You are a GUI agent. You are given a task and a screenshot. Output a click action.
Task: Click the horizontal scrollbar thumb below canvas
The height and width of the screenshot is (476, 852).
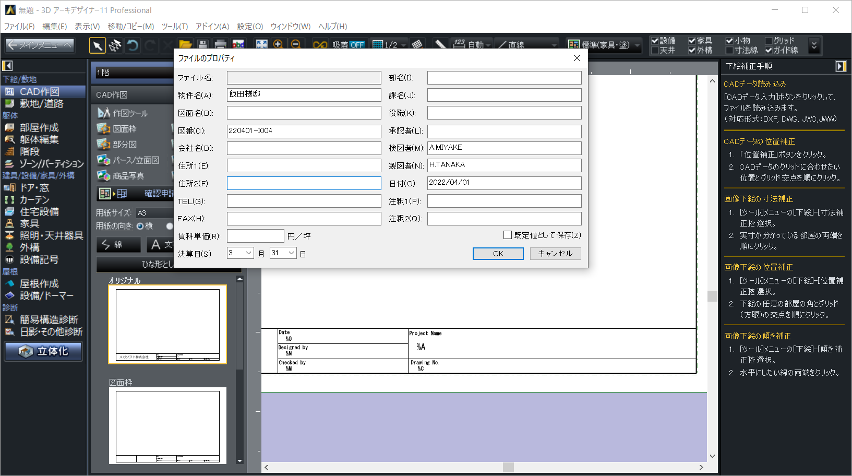coord(508,468)
